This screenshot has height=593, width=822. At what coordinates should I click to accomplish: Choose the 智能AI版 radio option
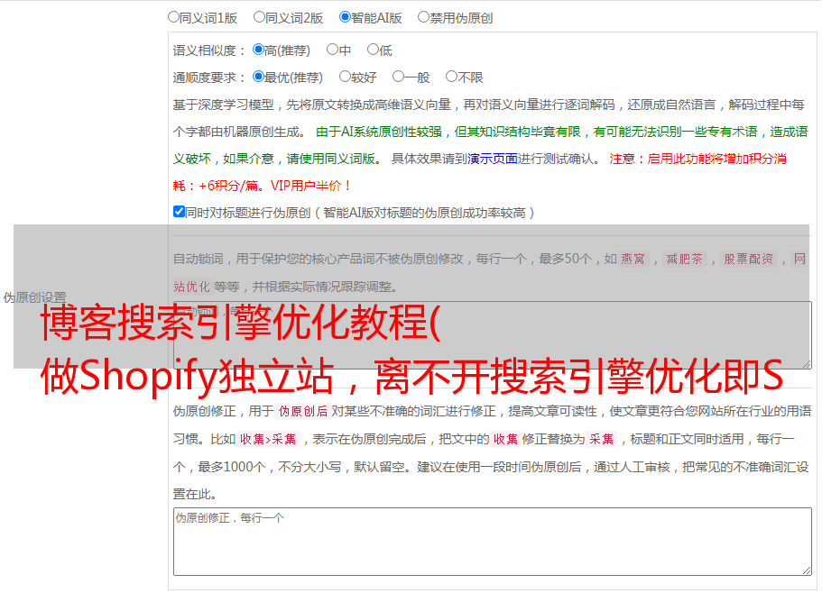[345, 17]
